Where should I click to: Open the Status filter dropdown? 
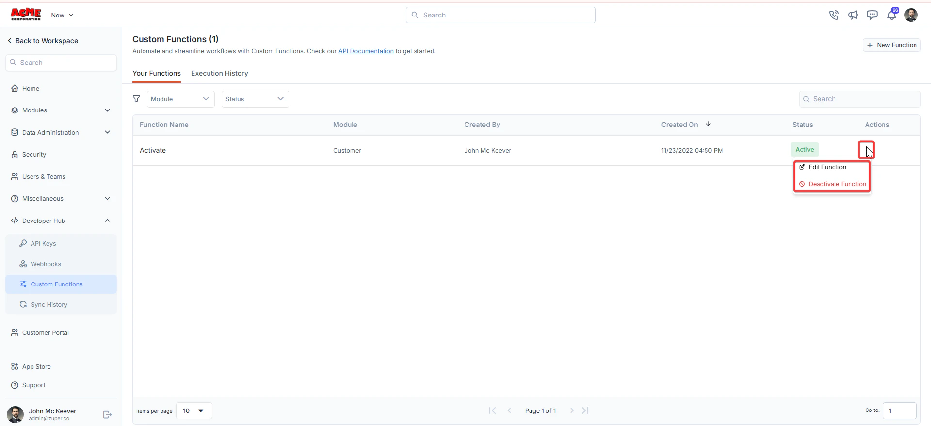tap(255, 99)
